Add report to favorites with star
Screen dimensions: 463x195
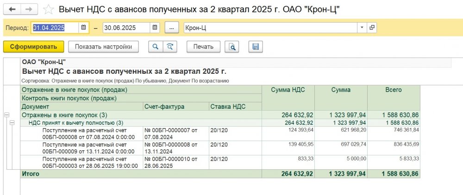pyautogui.click(x=47, y=10)
